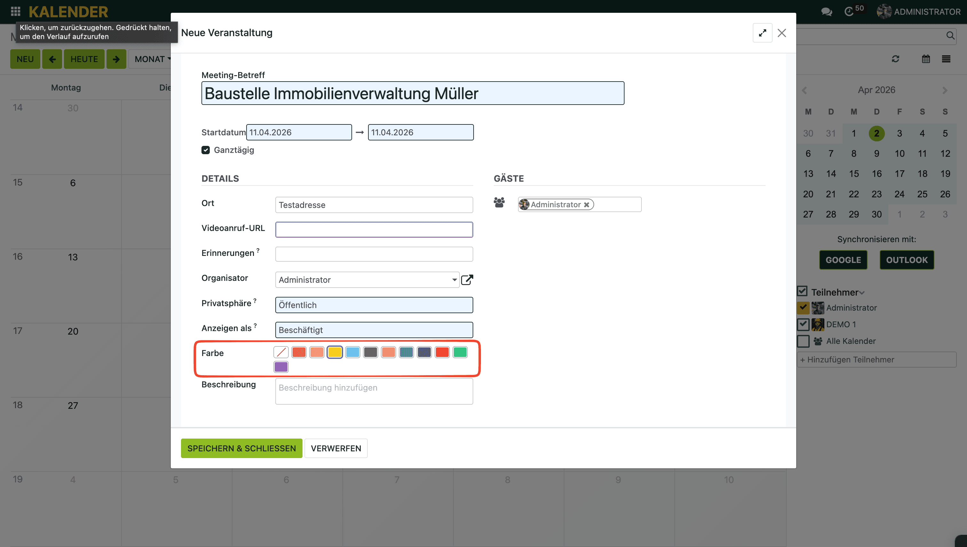
Task: Click the Verwerfen button
Action: [x=336, y=448]
